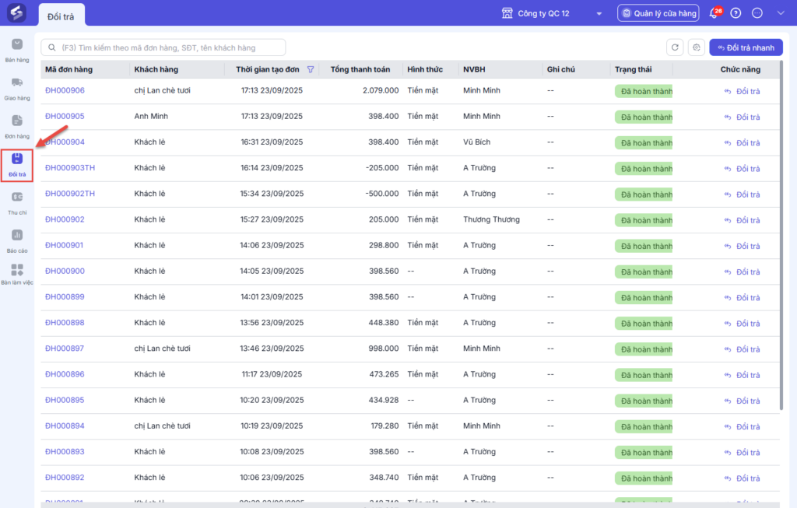Go to Giao hàng in the sidebar
The height and width of the screenshot is (508, 797).
pyautogui.click(x=16, y=88)
